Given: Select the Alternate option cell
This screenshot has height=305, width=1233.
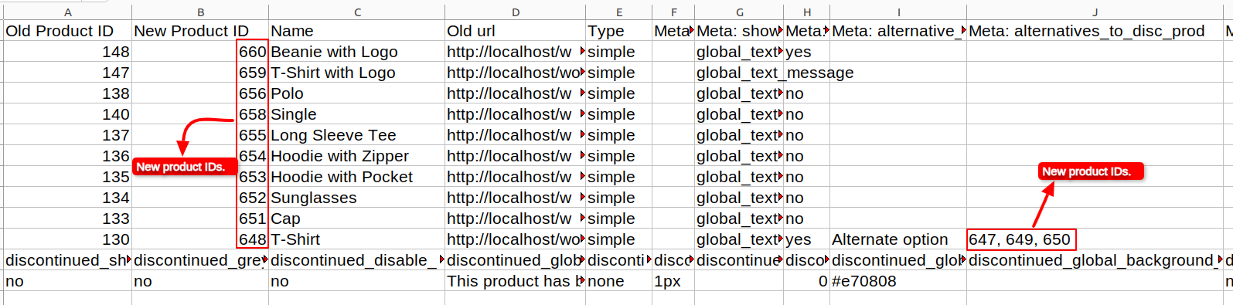Looking at the screenshot, I should coord(898,239).
